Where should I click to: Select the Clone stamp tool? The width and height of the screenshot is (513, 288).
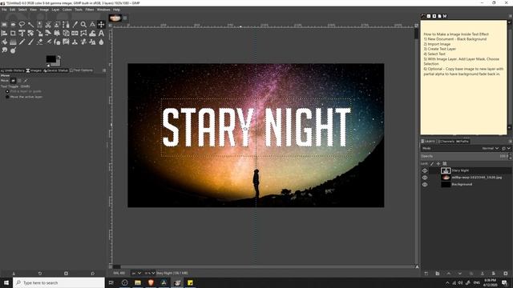75,42
